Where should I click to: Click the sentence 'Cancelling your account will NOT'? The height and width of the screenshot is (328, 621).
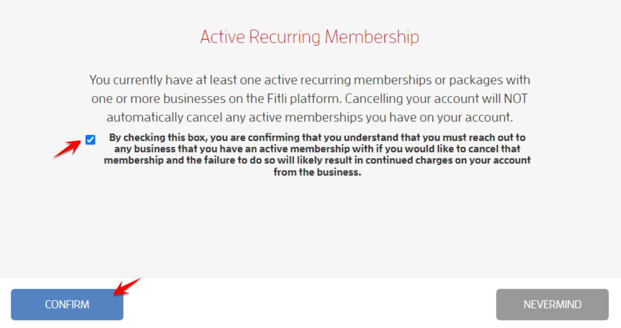pos(436,98)
